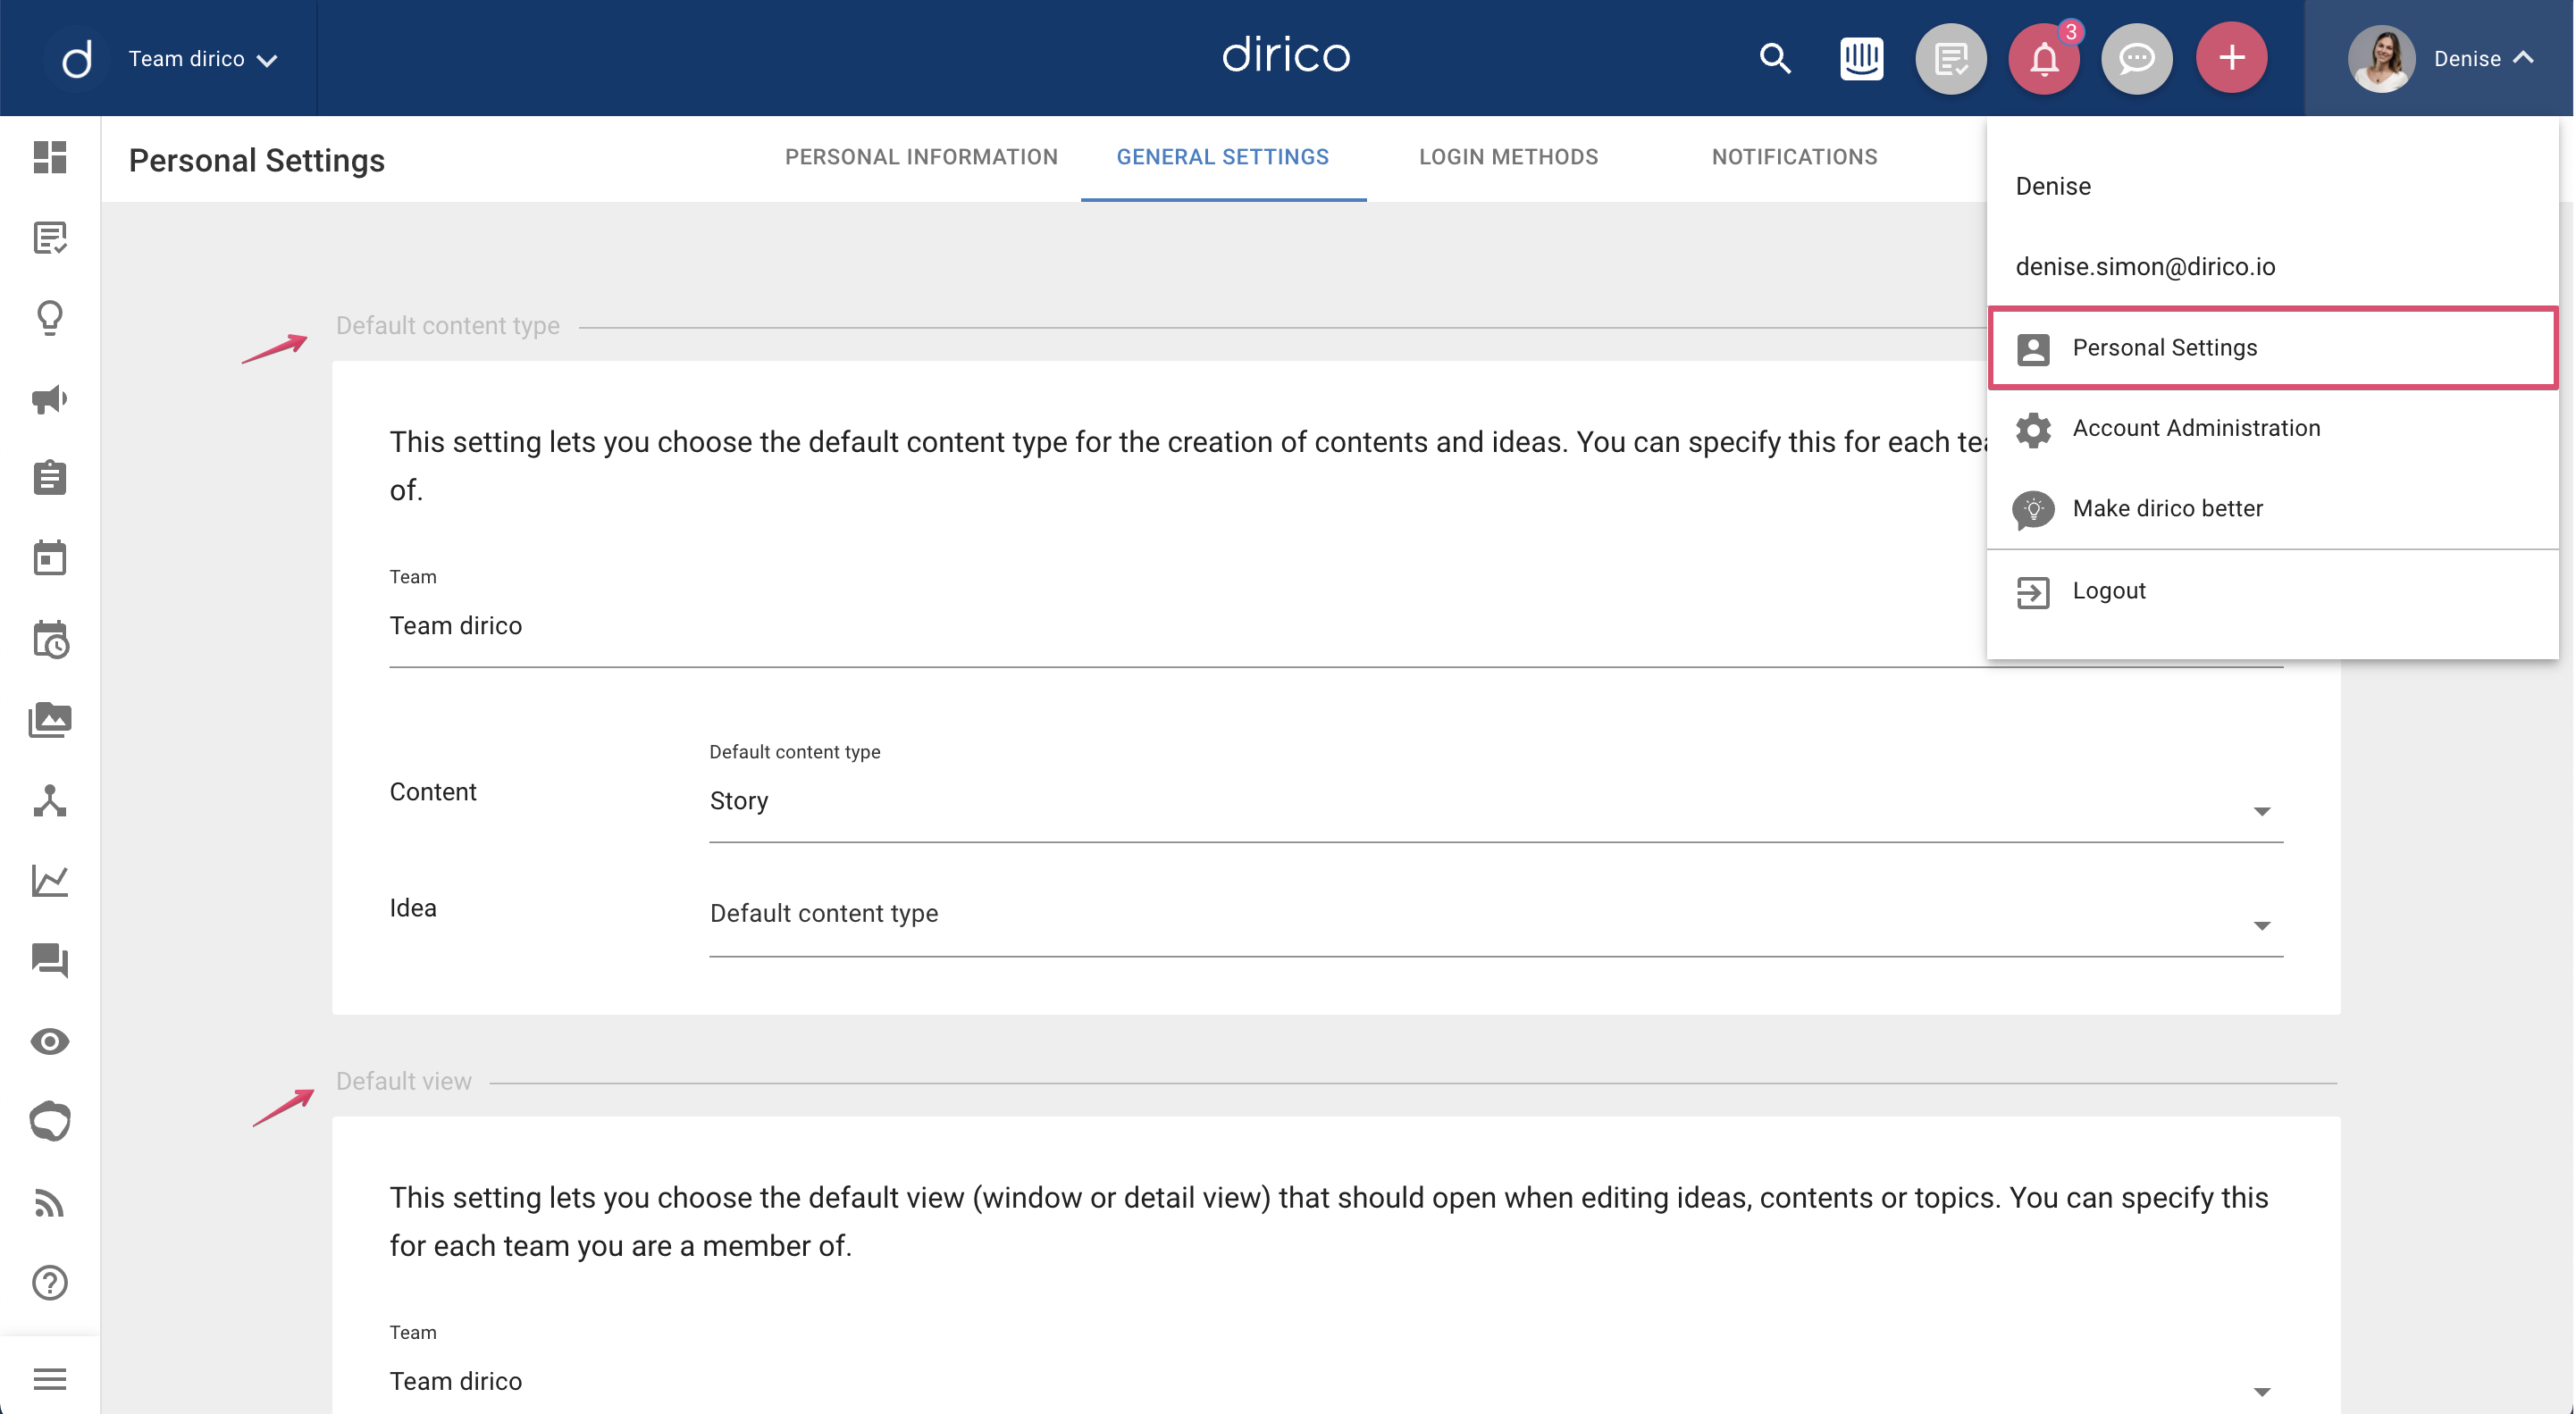Click the Denise name in dropdown menu

pos(2053,186)
